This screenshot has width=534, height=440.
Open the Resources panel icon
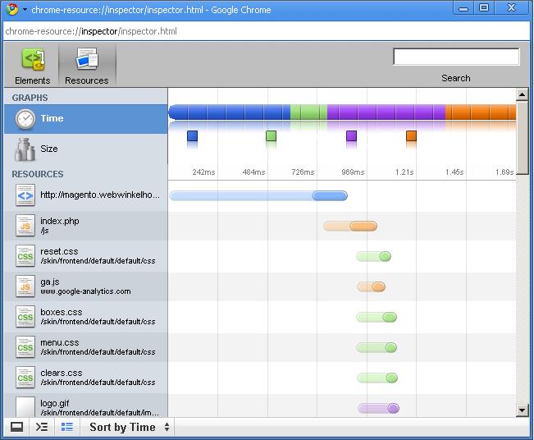(87, 59)
